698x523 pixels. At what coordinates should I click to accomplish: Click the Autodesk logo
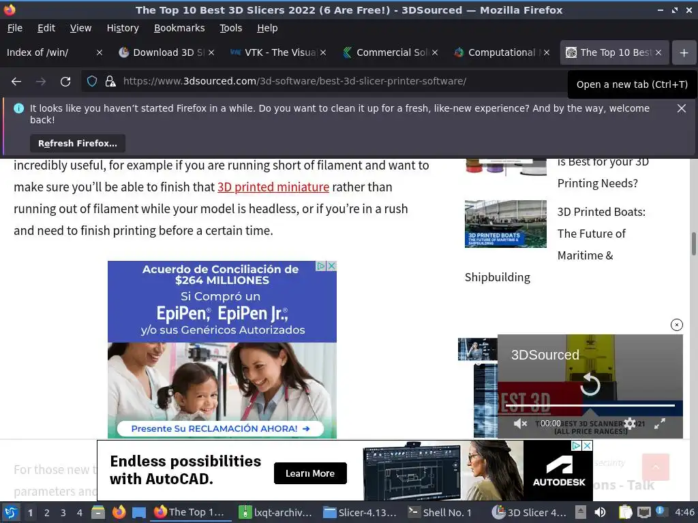[x=559, y=471]
